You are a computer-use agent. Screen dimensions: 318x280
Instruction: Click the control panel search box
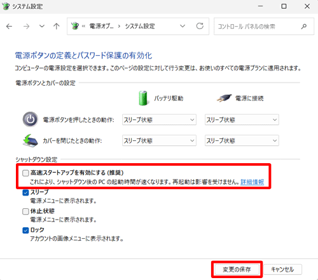[x=264, y=27]
